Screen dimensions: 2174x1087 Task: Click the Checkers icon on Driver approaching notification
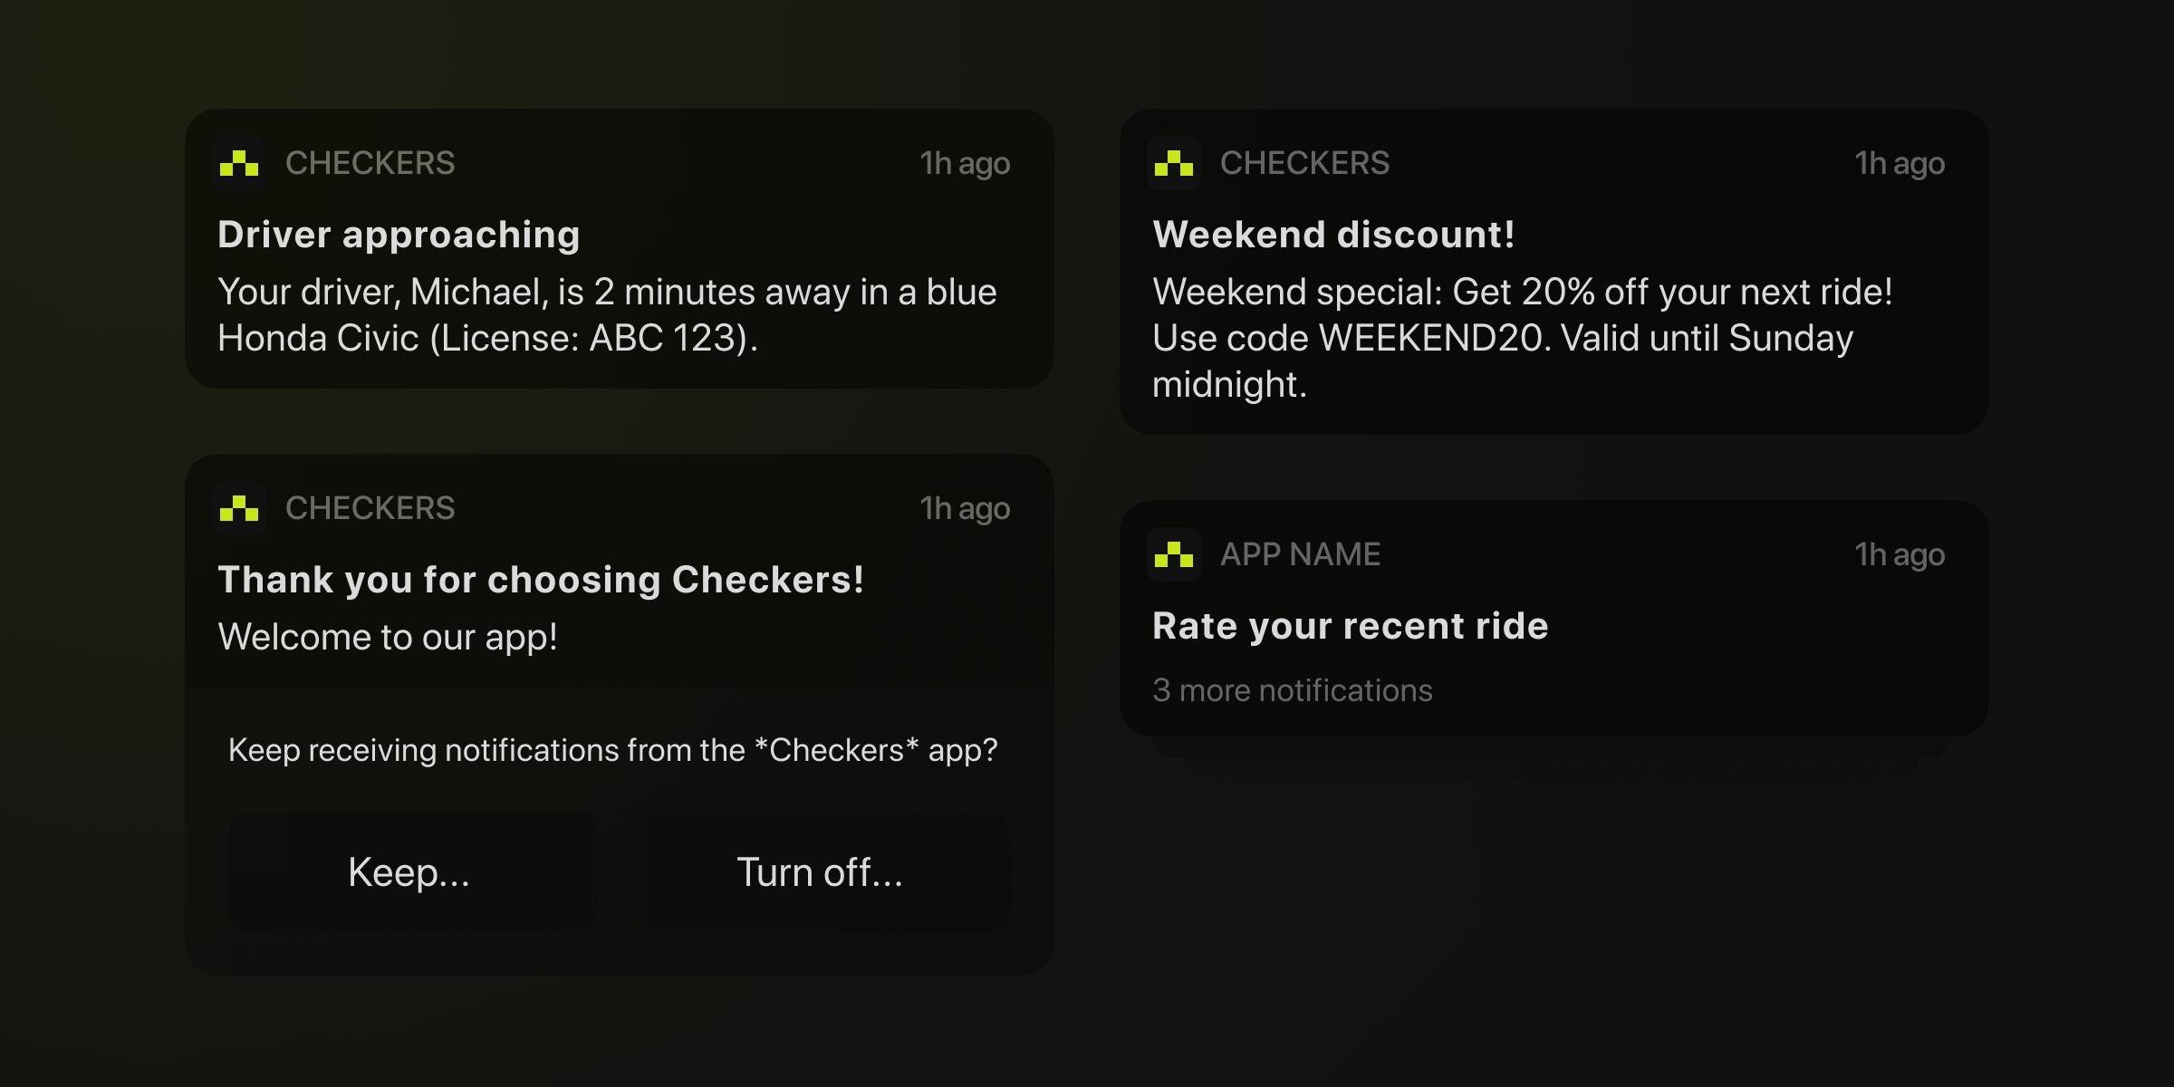tap(239, 163)
